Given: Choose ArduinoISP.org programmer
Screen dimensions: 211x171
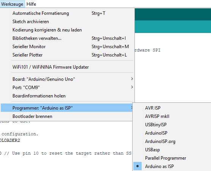Looking at the screenshot, I should click(x=172, y=141).
